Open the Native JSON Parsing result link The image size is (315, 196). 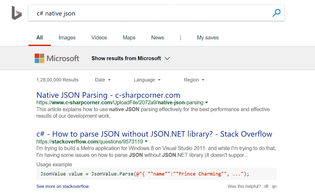click(x=108, y=95)
